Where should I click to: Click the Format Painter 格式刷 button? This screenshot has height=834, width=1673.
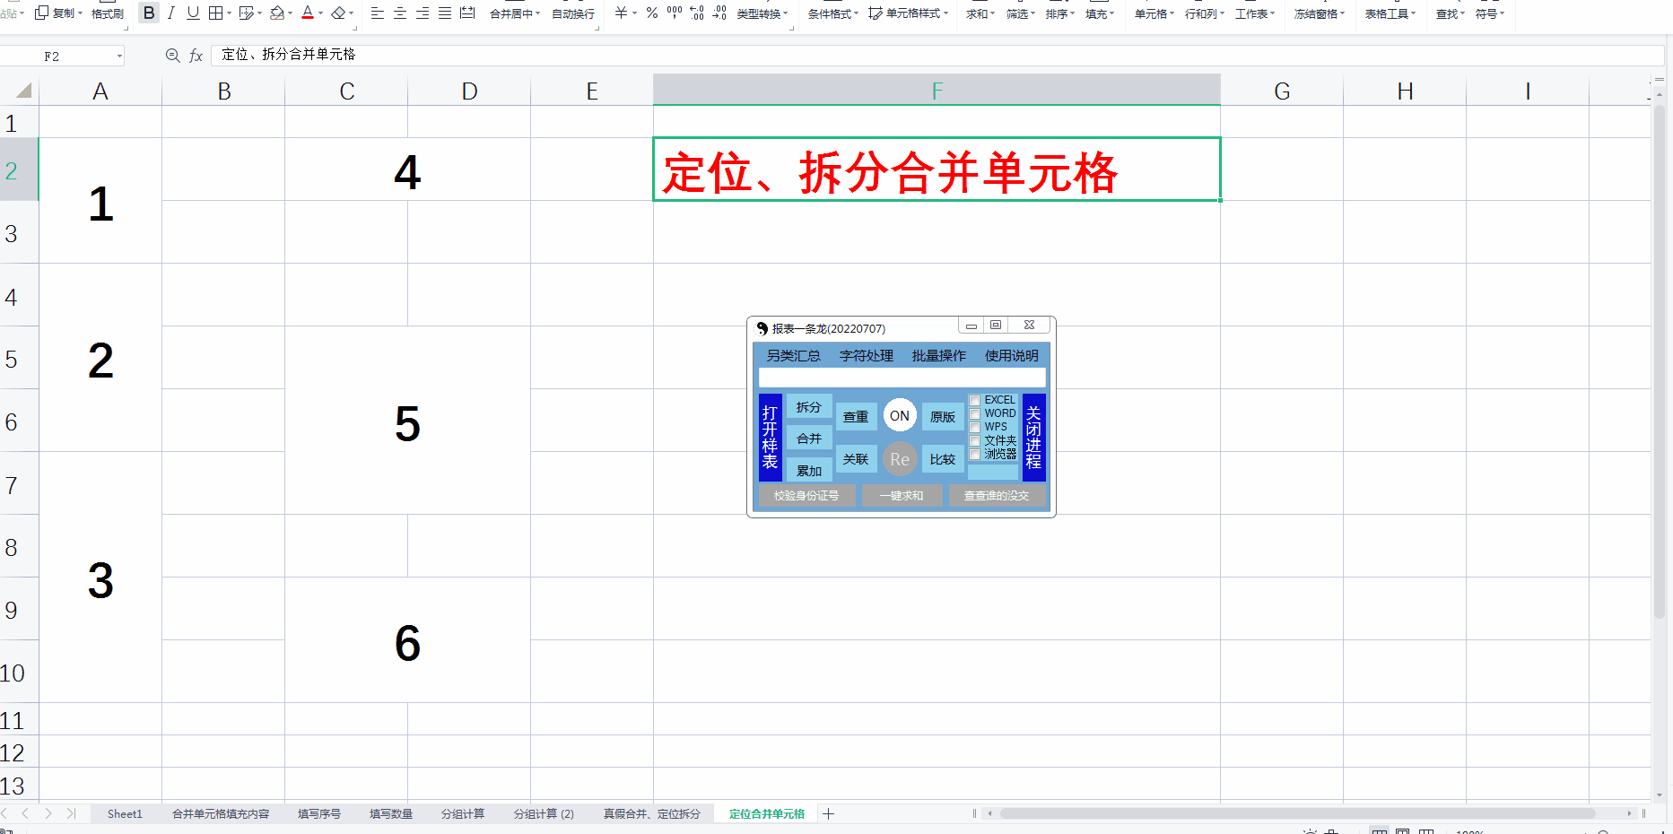pos(108,13)
